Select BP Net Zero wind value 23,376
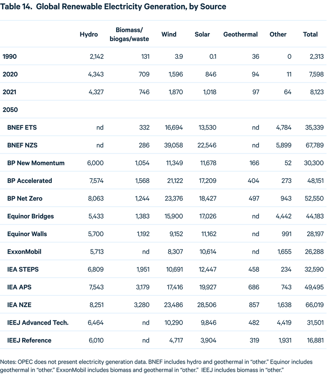 point(173,198)
